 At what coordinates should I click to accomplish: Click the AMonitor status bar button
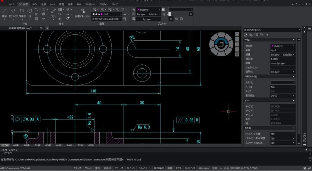tap(204, 168)
